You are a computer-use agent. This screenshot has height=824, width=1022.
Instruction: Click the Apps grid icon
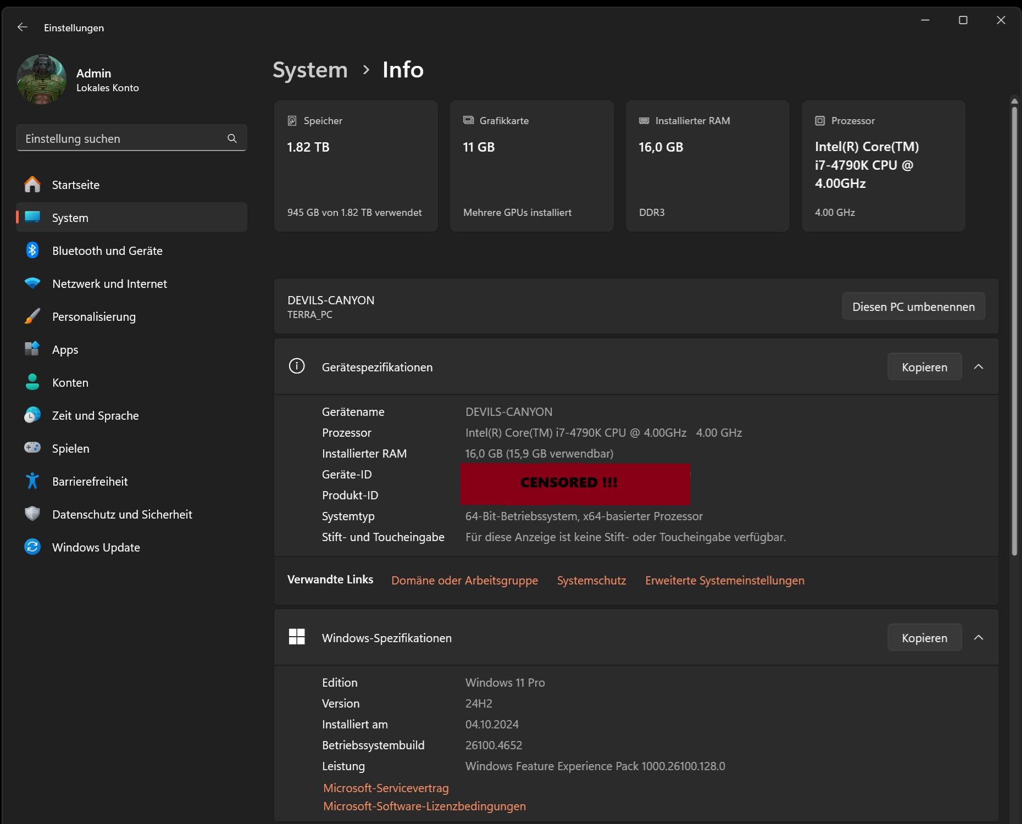(x=32, y=348)
